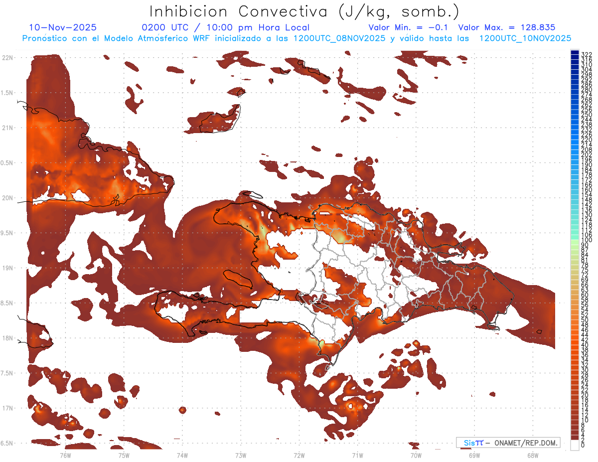Click the dark blue legend swatch for 322
The height and width of the screenshot is (462, 598).
coord(575,53)
